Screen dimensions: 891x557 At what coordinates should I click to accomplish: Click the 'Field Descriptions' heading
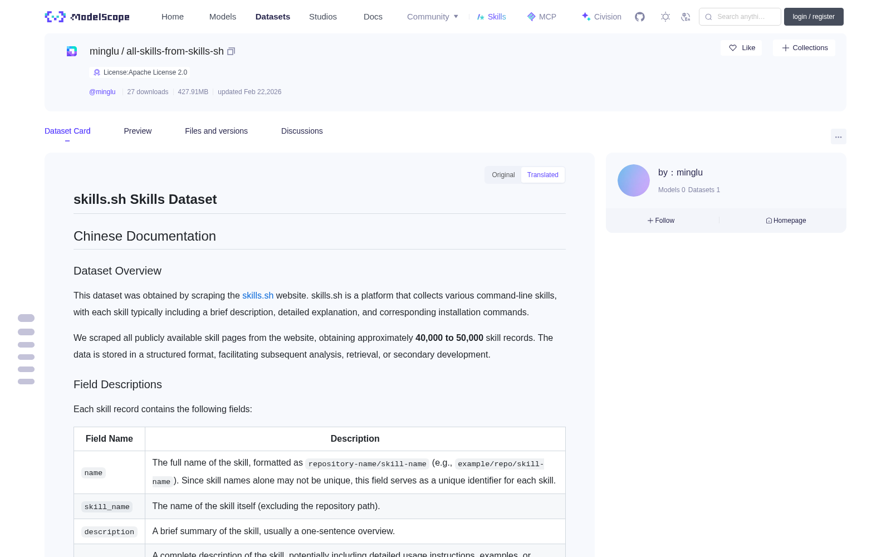point(118,384)
